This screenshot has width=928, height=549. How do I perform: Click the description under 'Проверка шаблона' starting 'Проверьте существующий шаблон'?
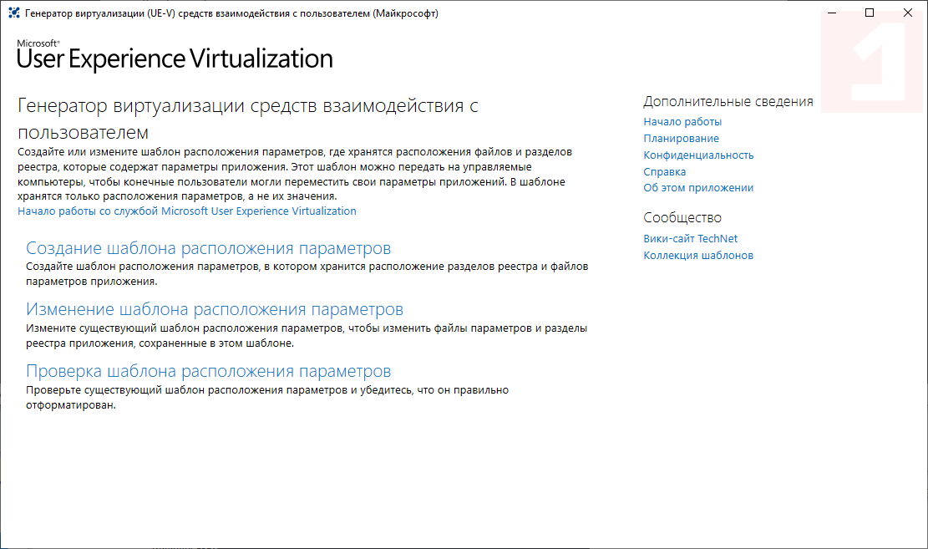(267, 398)
